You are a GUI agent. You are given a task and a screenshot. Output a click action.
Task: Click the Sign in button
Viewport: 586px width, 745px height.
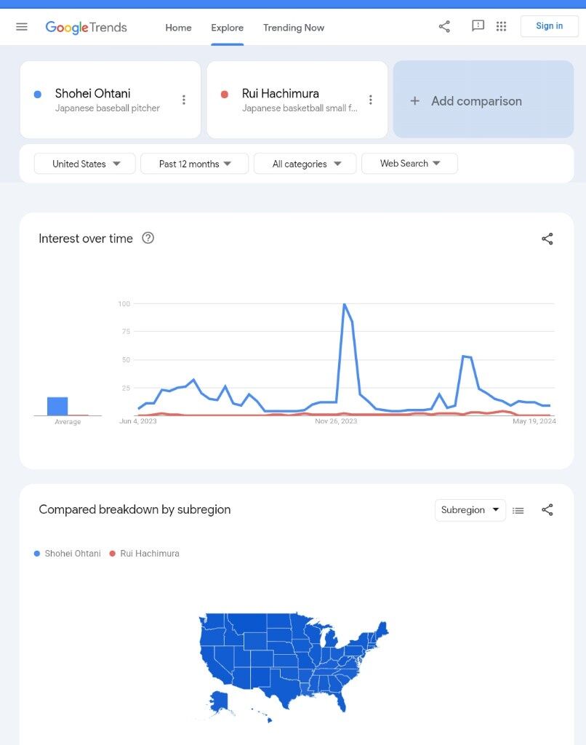coord(549,26)
